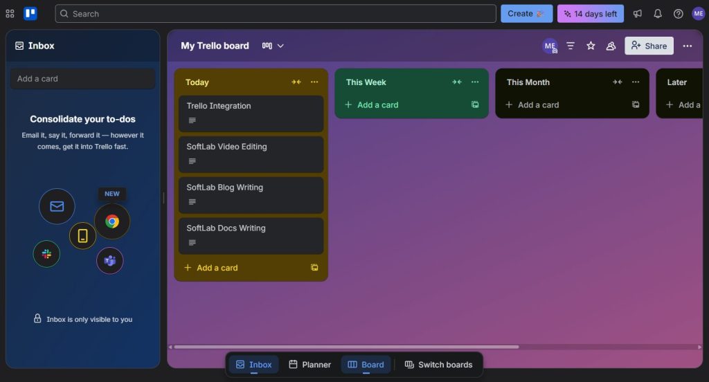Open the SoftLab Docs Writing card

(x=251, y=235)
